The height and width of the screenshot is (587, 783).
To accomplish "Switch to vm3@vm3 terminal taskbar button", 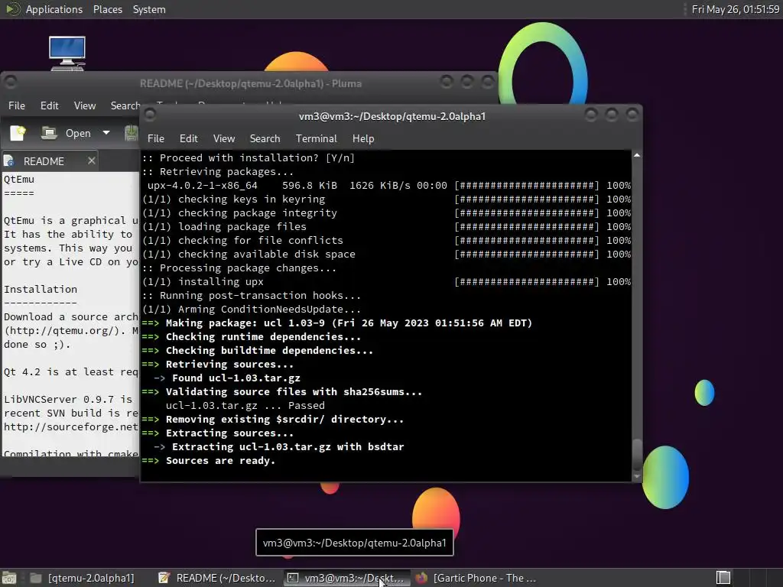I will coord(346,578).
